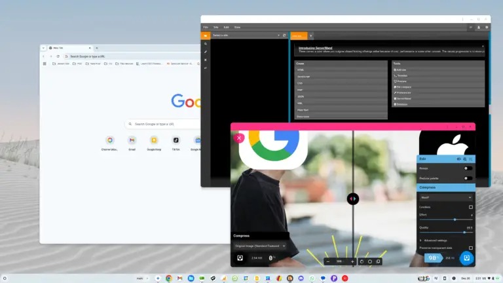Click the Google search box
503x283 pixels.
[x=164, y=123]
